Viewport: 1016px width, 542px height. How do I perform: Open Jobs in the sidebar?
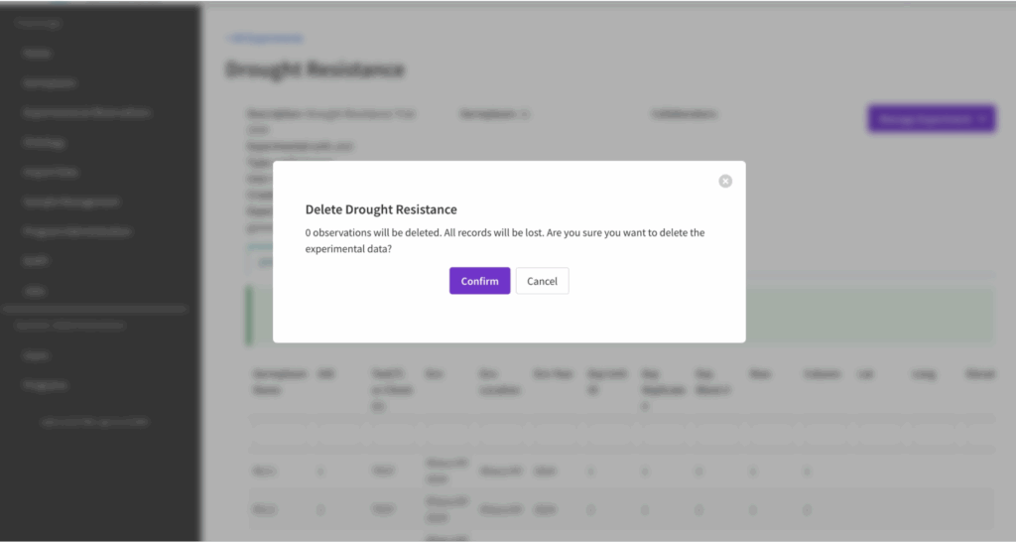pyautogui.click(x=35, y=291)
